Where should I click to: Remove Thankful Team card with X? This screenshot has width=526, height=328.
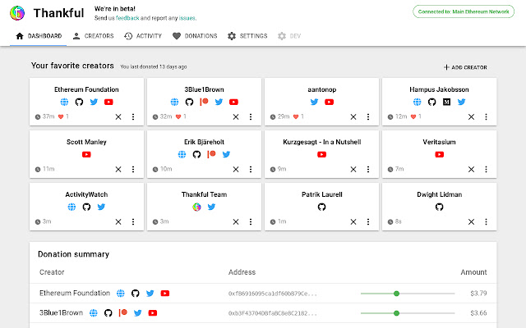click(236, 221)
